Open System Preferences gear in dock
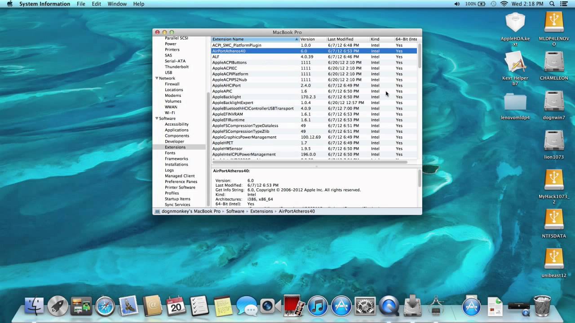The width and height of the screenshot is (575, 323). pyautogui.click(x=365, y=306)
